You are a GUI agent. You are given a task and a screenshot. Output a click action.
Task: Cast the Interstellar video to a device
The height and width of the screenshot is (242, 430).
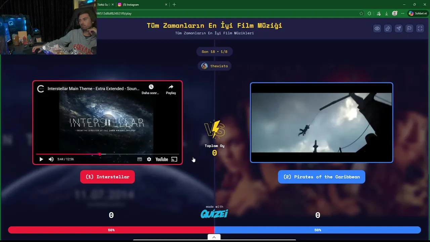pos(174,159)
